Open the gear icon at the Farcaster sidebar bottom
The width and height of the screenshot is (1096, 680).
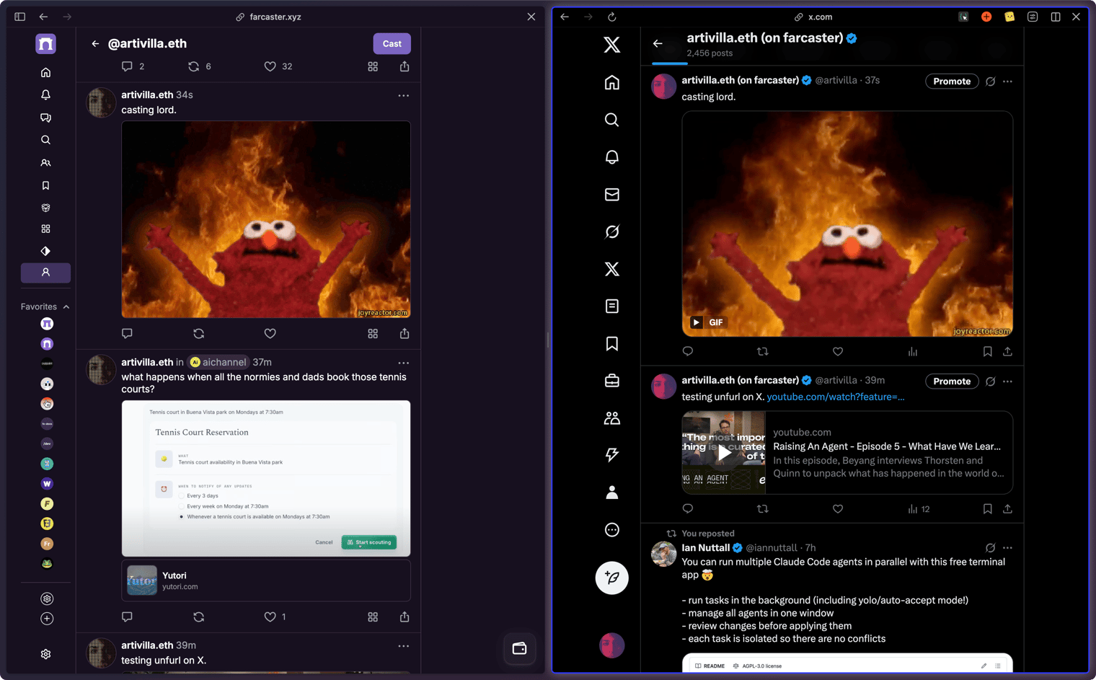coord(45,654)
